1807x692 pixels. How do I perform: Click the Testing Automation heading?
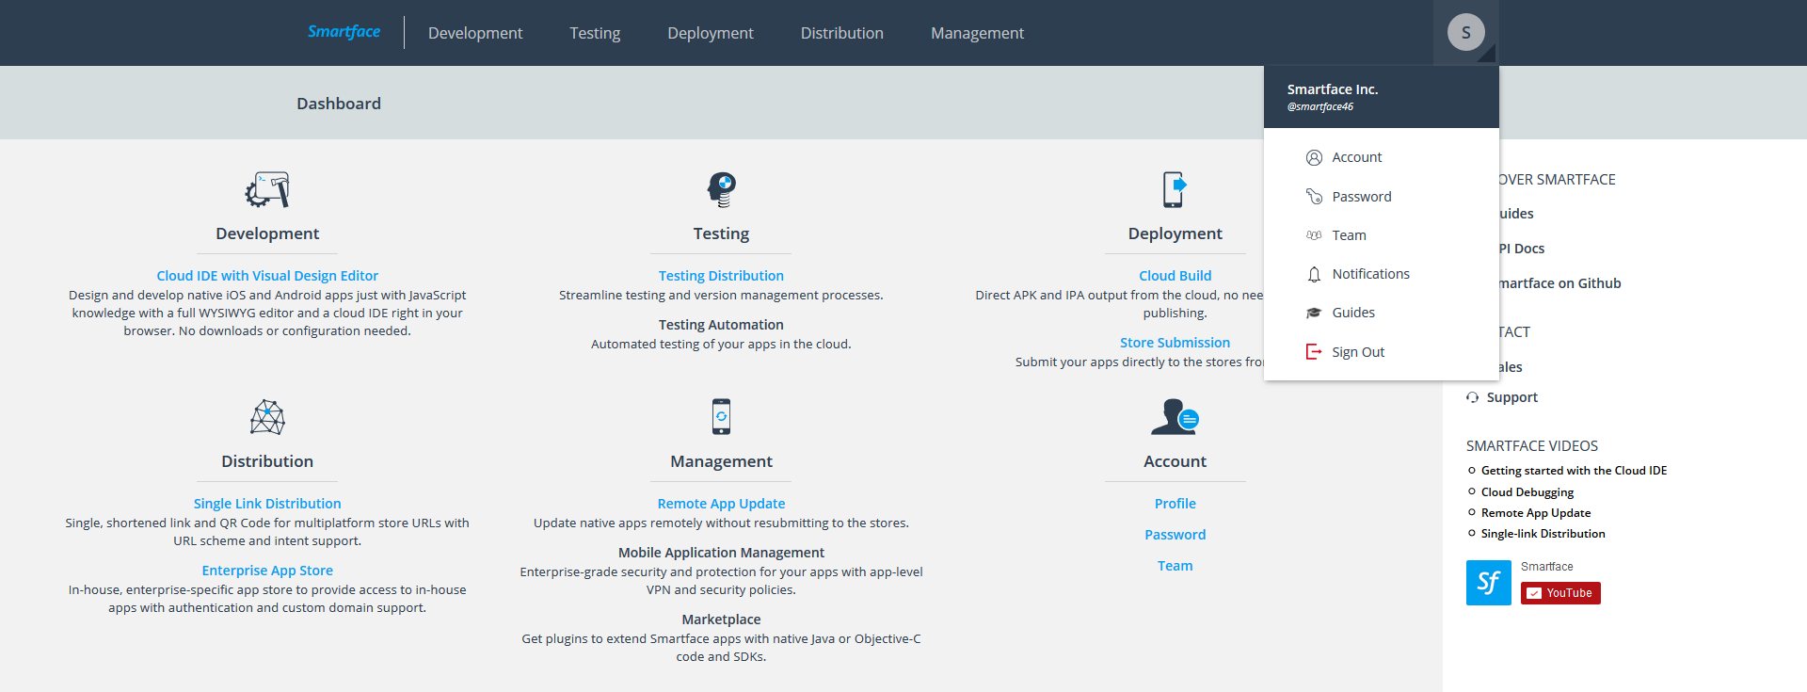[721, 325]
